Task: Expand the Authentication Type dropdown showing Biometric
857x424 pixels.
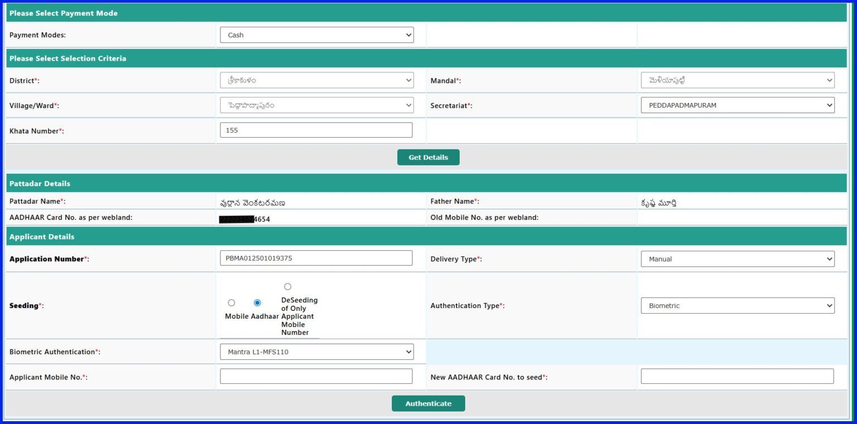Action: click(x=737, y=305)
